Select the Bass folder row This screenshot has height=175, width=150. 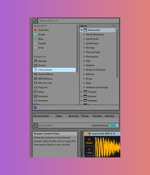coord(98,83)
